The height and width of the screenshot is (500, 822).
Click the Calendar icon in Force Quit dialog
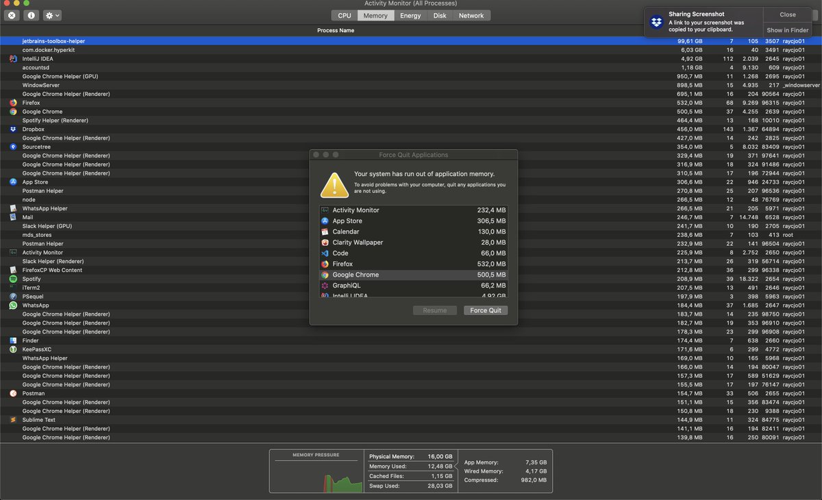(x=325, y=232)
